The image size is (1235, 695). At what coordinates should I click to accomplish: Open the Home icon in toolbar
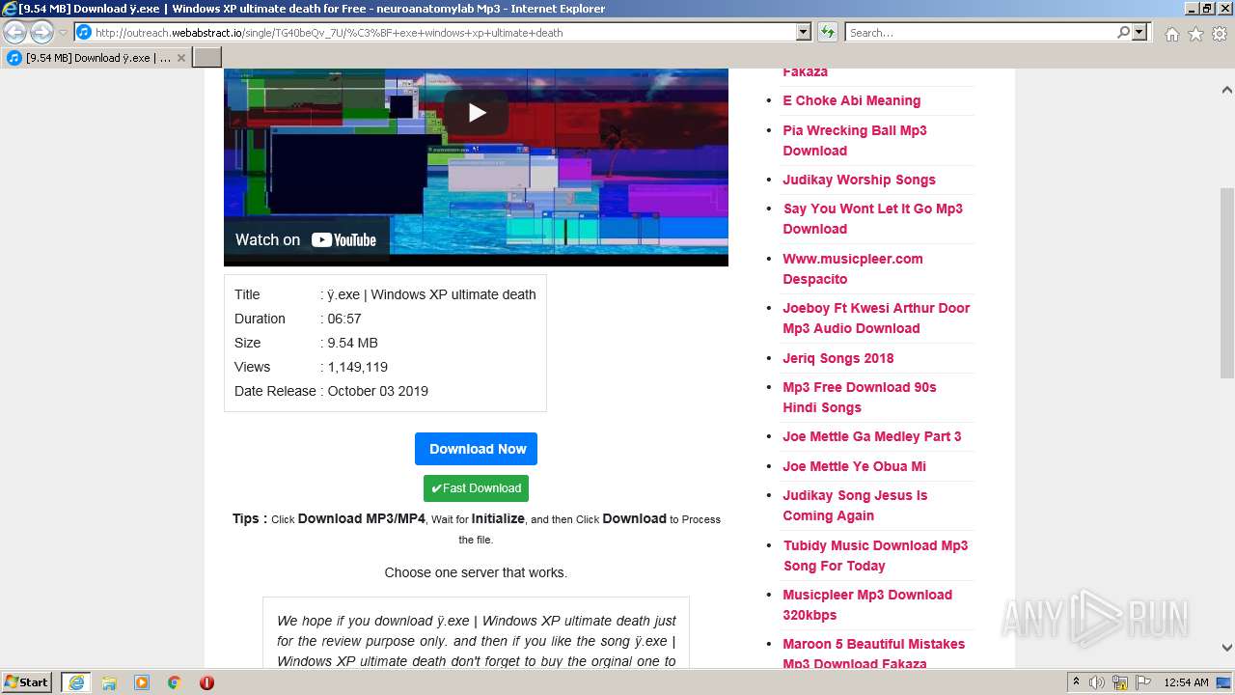click(1171, 34)
